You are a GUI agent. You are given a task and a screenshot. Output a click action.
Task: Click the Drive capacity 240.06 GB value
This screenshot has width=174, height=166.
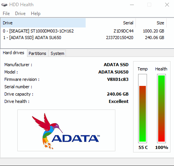click(x=118, y=94)
